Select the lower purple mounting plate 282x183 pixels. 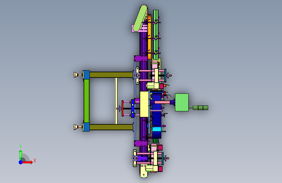pos(141,143)
